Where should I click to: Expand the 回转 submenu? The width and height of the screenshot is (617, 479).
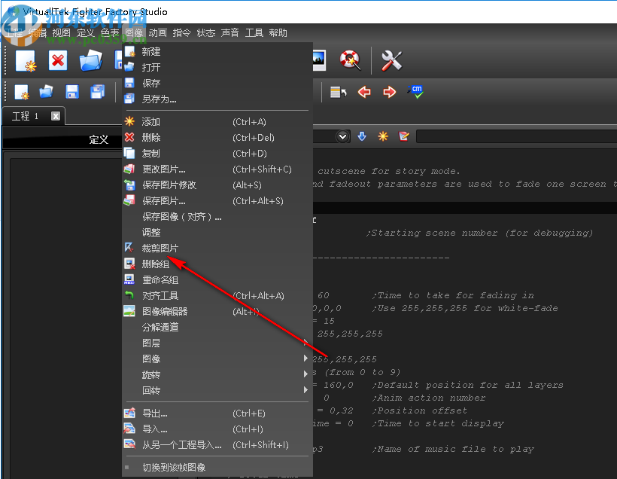(217, 390)
